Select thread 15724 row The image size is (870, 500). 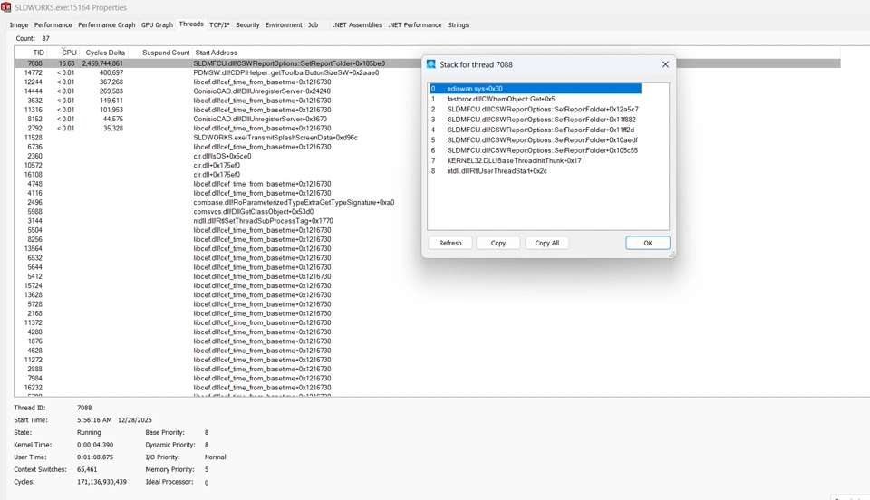(x=427, y=286)
